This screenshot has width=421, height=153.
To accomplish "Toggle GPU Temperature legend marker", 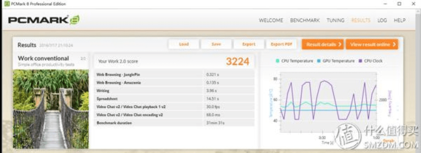I will 319,61.
